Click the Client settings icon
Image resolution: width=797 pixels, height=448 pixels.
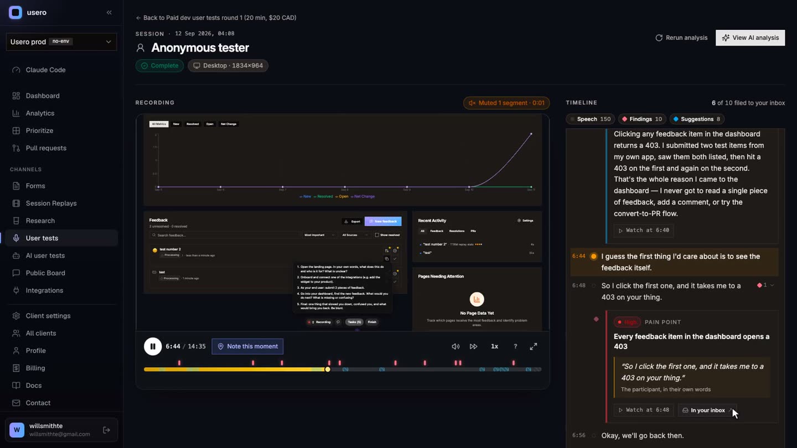(x=16, y=316)
